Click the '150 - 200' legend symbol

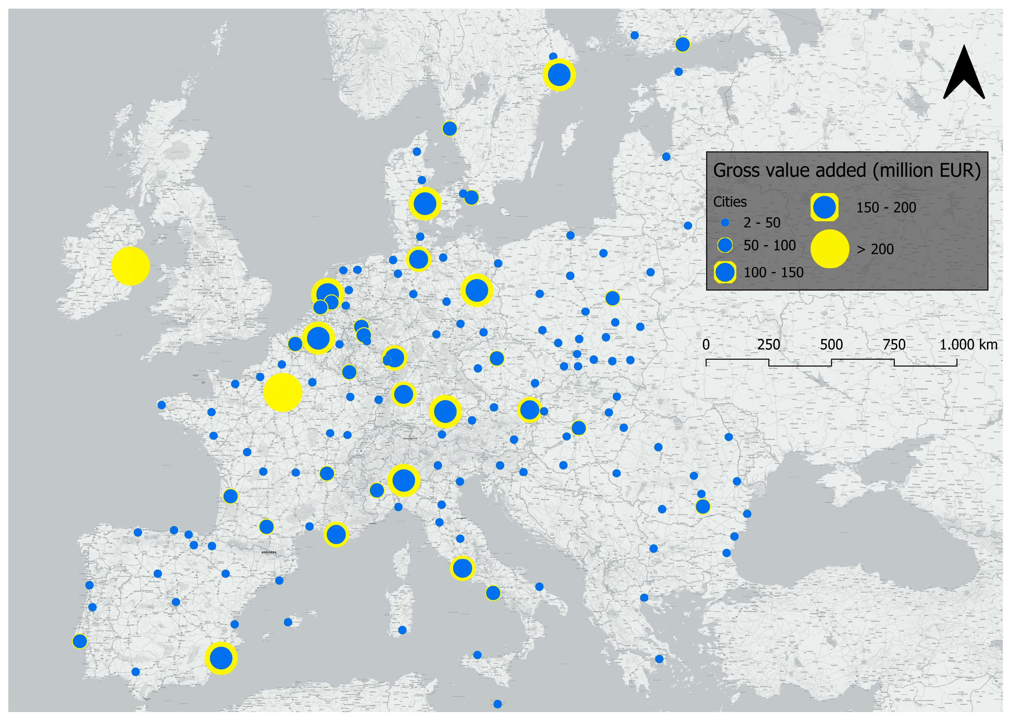824,207
